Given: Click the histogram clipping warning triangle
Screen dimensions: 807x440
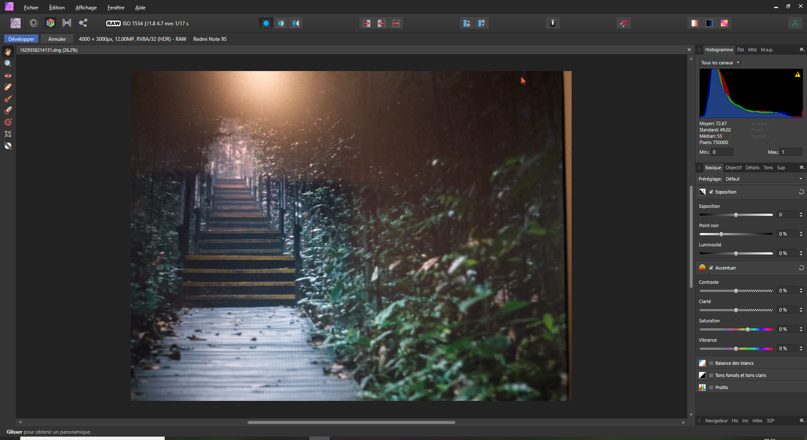Looking at the screenshot, I should click(x=798, y=74).
